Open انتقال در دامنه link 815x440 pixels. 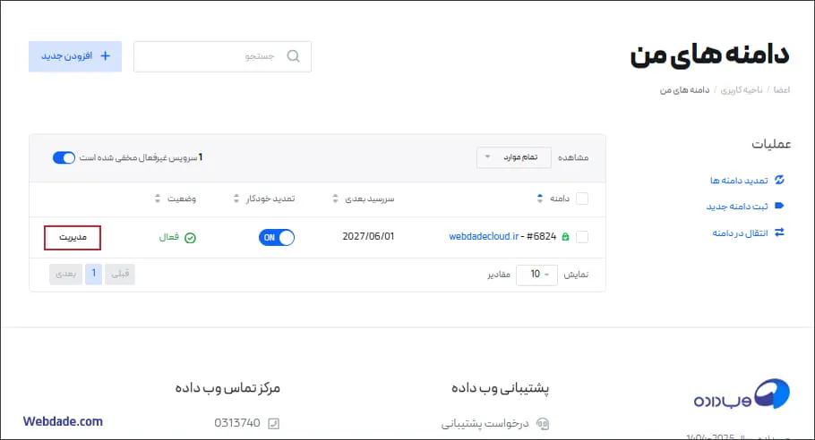tap(740, 233)
